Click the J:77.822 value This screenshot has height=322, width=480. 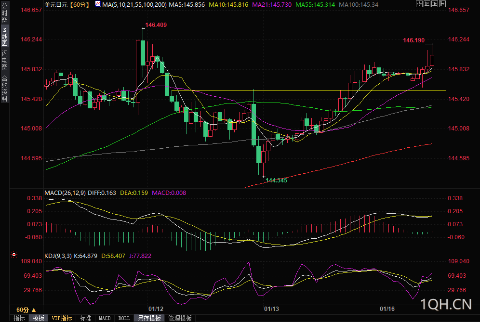pos(140,256)
